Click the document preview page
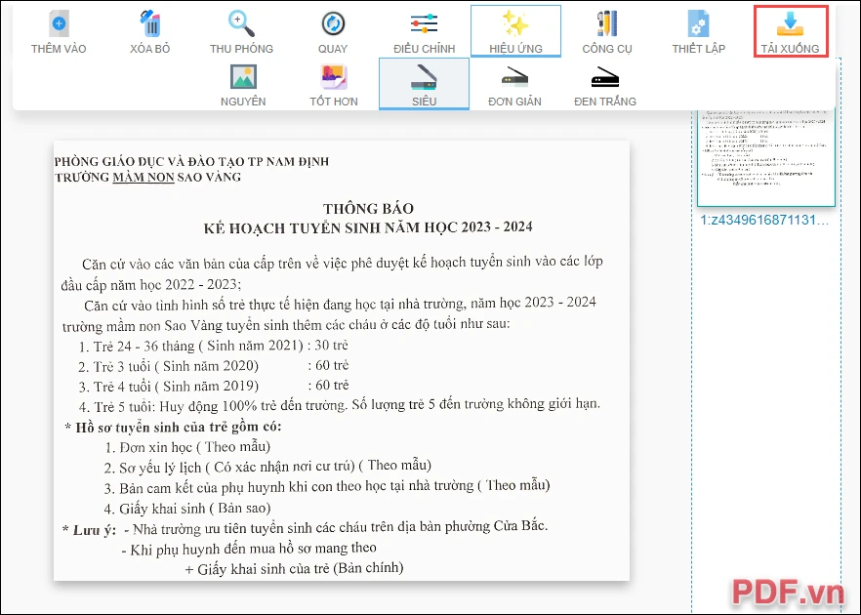 [342, 360]
